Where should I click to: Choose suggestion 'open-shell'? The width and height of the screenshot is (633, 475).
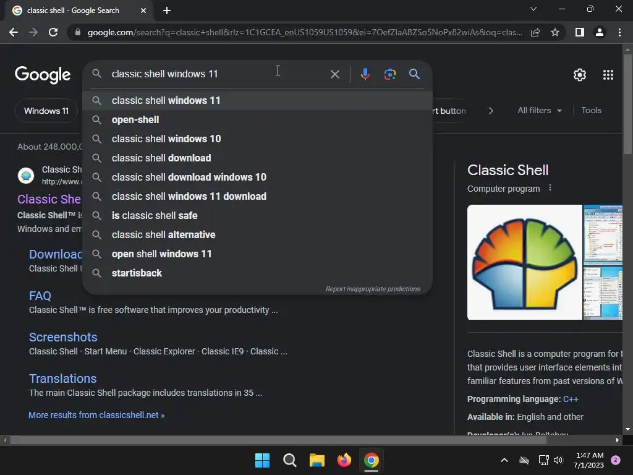tap(258, 120)
